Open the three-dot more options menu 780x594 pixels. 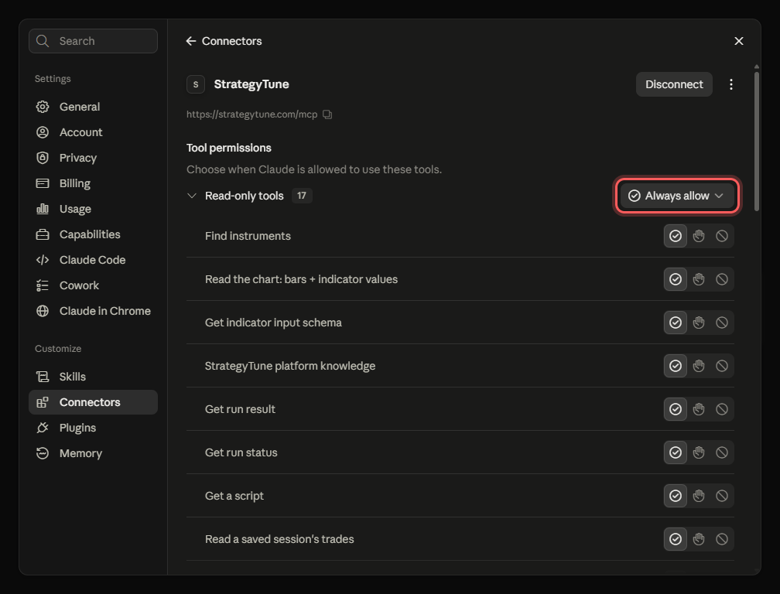[x=730, y=84]
